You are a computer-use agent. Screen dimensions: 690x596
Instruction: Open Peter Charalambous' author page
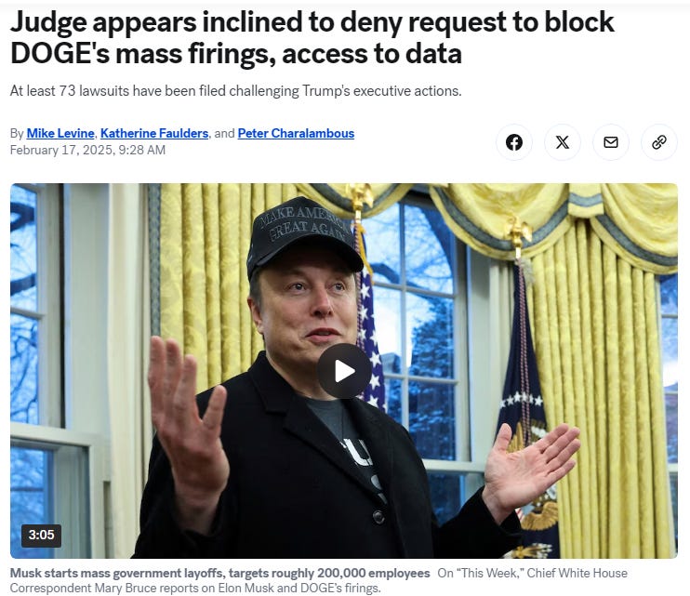296,133
